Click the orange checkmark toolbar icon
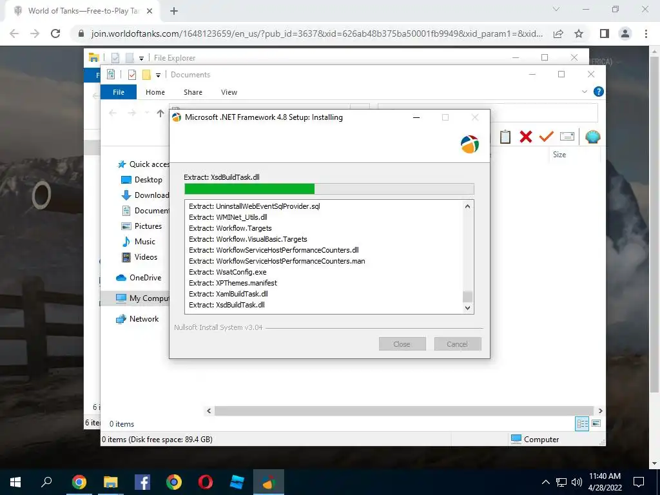The width and height of the screenshot is (660, 495). pos(547,137)
